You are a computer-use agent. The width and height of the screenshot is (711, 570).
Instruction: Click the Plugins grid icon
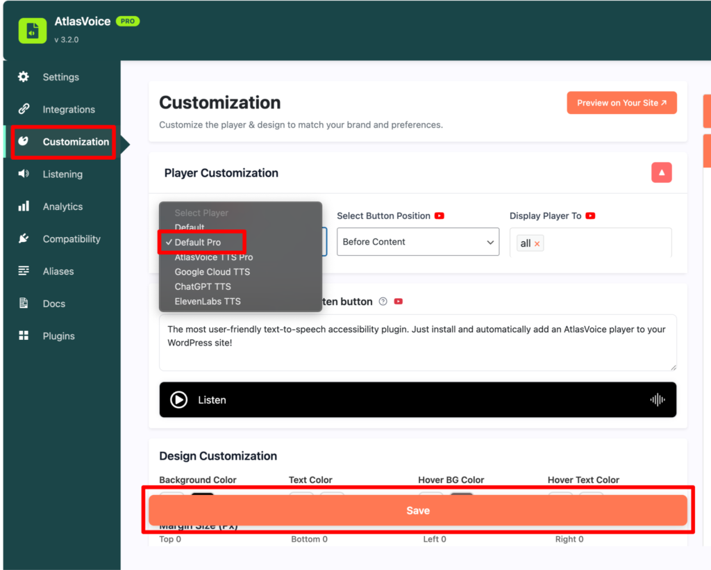(24, 335)
